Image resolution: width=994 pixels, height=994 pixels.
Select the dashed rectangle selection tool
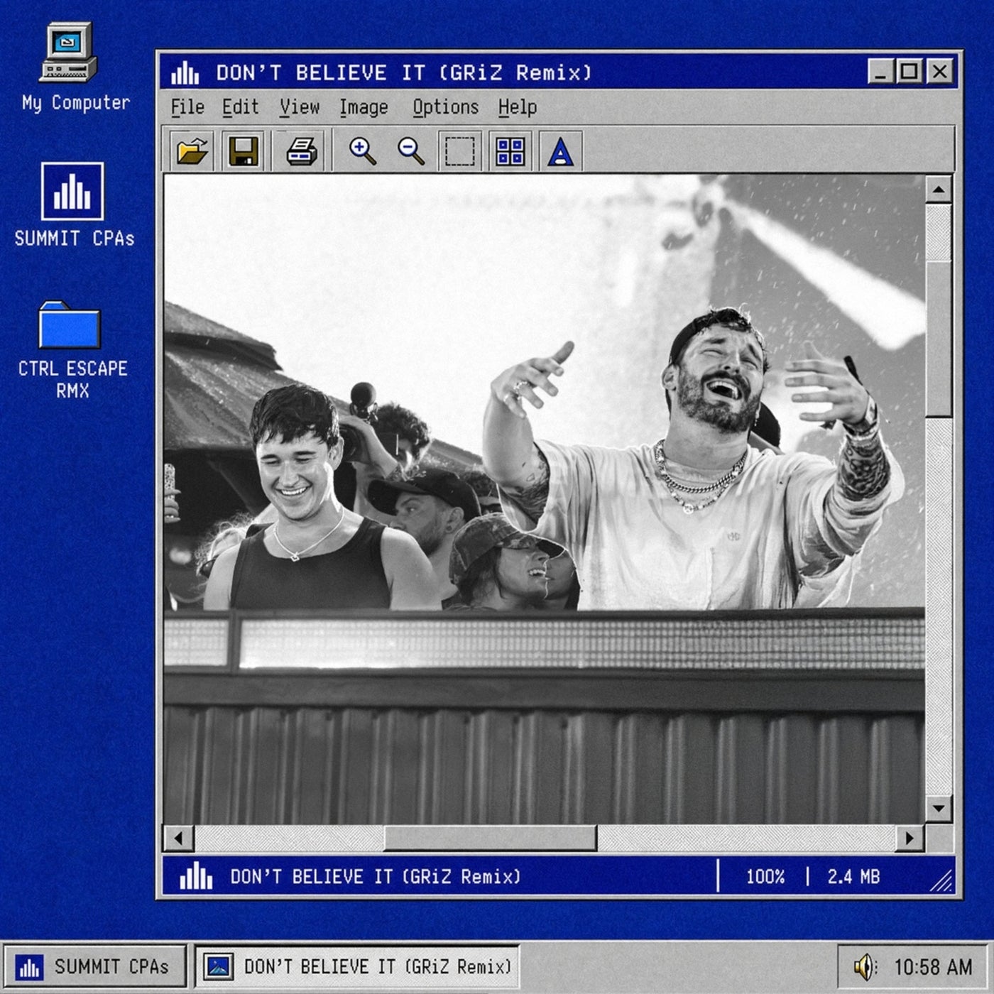(x=459, y=151)
